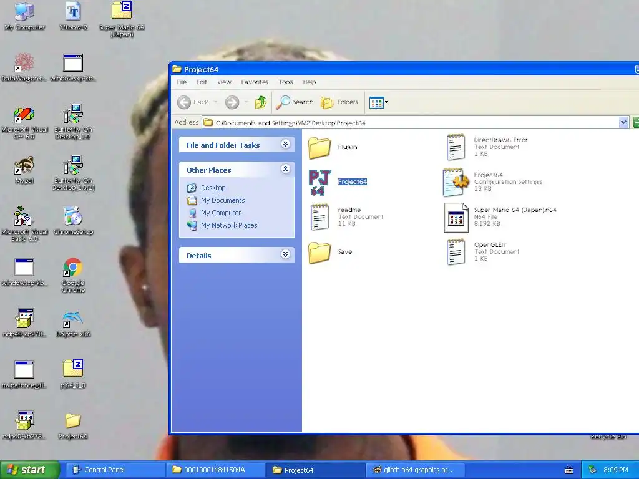Open the address bar dropdown arrow
Image resolution: width=639 pixels, height=479 pixels.
click(623, 122)
